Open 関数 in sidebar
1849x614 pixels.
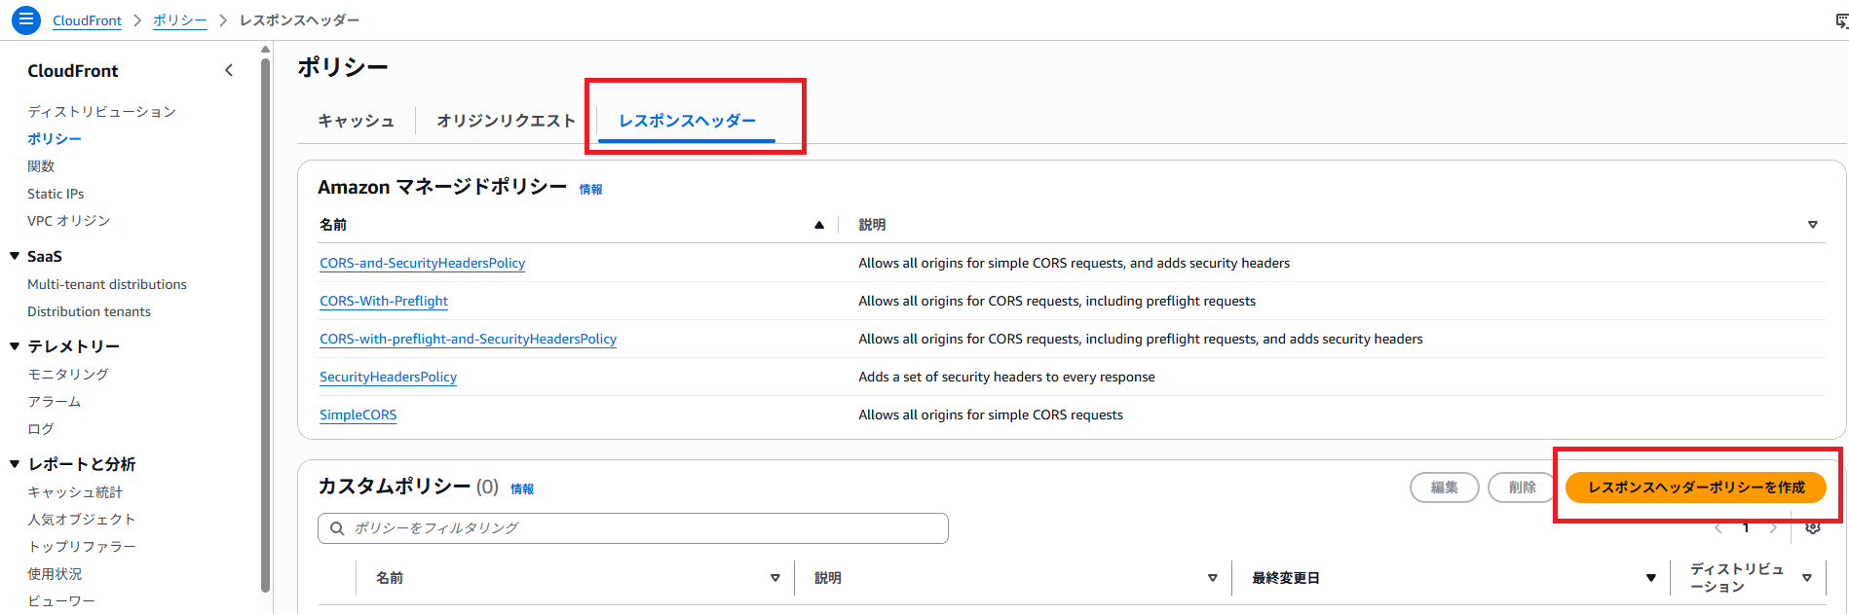point(41,166)
